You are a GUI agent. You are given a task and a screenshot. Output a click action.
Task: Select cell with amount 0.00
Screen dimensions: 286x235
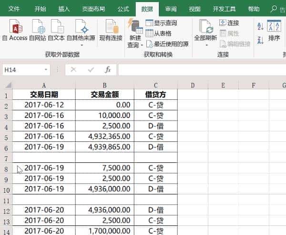(105, 105)
